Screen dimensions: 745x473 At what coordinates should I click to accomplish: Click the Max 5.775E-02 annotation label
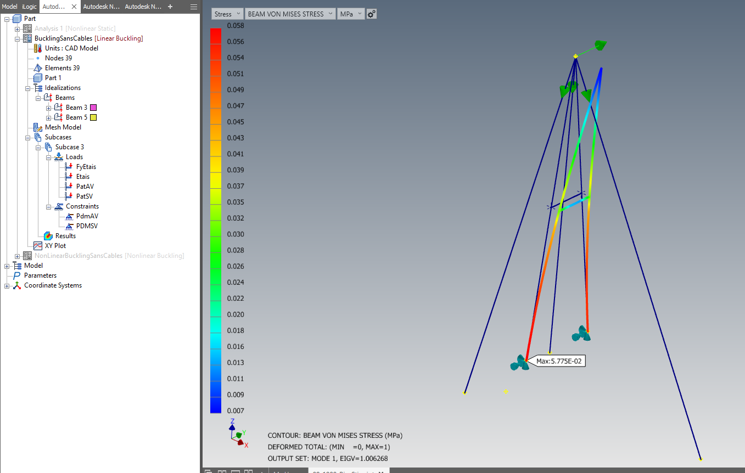(x=558, y=361)
